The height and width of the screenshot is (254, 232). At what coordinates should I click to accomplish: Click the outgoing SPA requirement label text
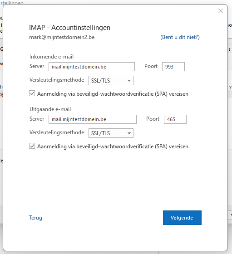click(113, 147)
